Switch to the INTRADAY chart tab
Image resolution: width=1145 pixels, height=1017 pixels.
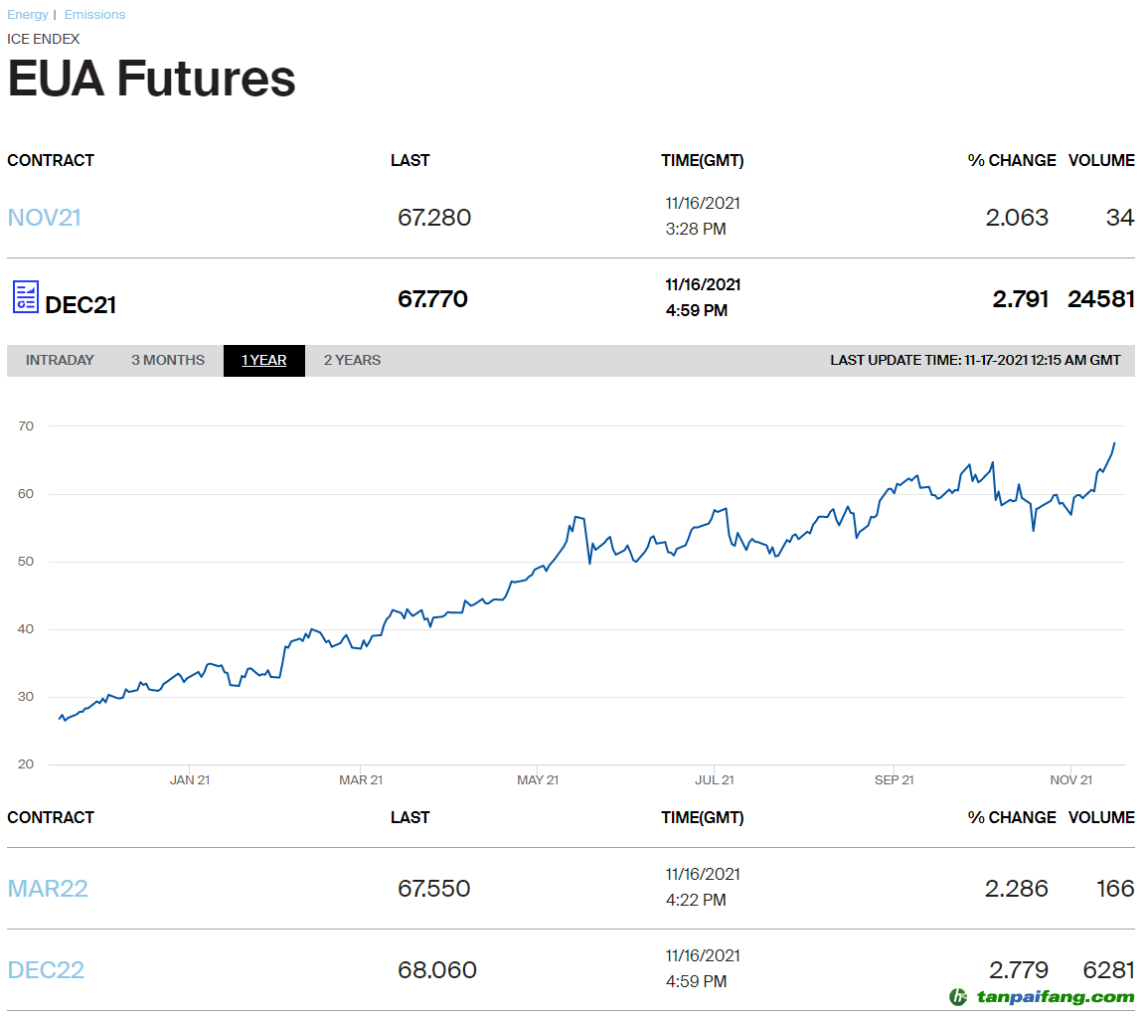(60, 361)
